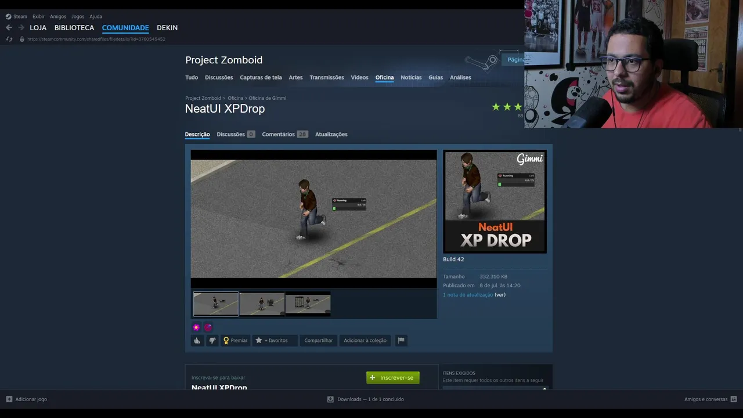The image size is (743, 418).
Task: Click the main running character screenshot
Action: tap(313, 219)
